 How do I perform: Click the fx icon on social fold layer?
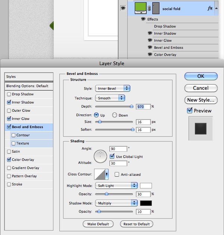pos(210,8)
